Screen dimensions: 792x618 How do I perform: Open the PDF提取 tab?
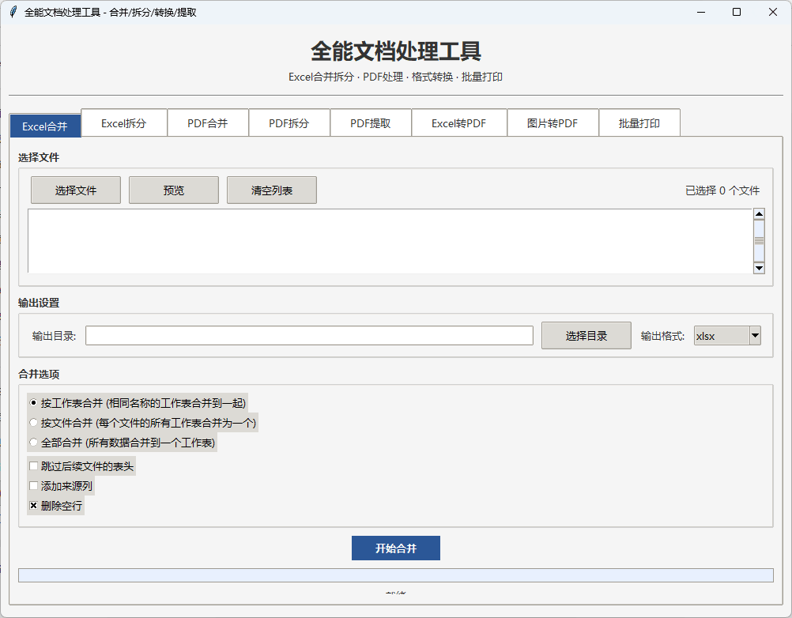[370, 123]
